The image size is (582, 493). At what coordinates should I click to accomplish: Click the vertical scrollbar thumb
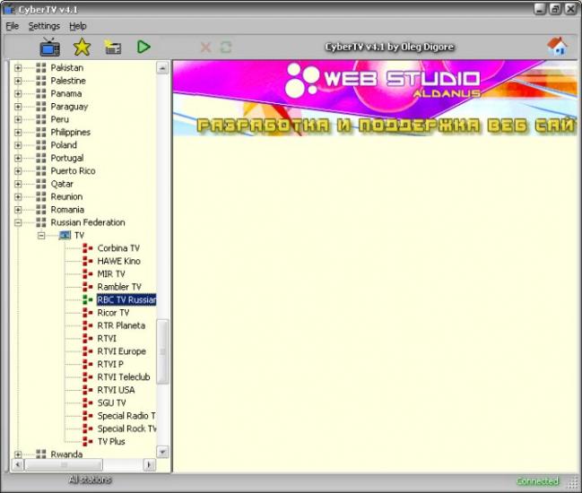(x=162, y=351)
